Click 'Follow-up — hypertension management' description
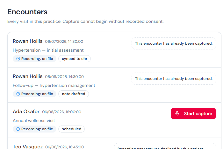The height and width of the screenshot is (149, 223). click(x=54, y=86)
